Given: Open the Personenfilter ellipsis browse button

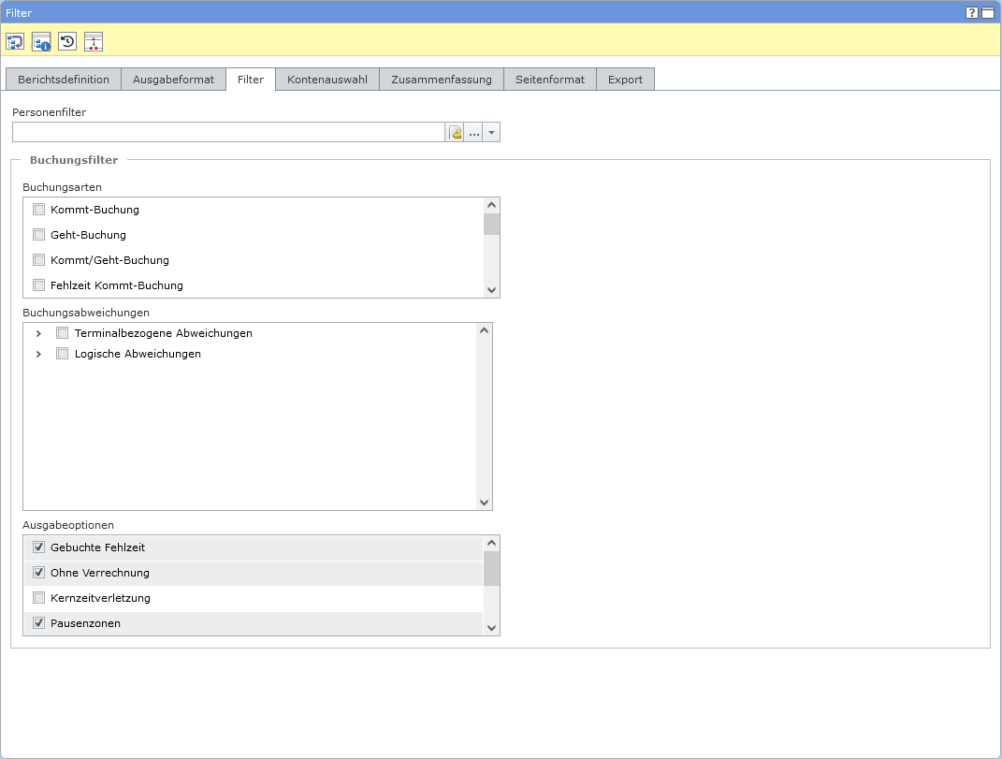Looking at the screenshot, I should (x=474, y=133).
